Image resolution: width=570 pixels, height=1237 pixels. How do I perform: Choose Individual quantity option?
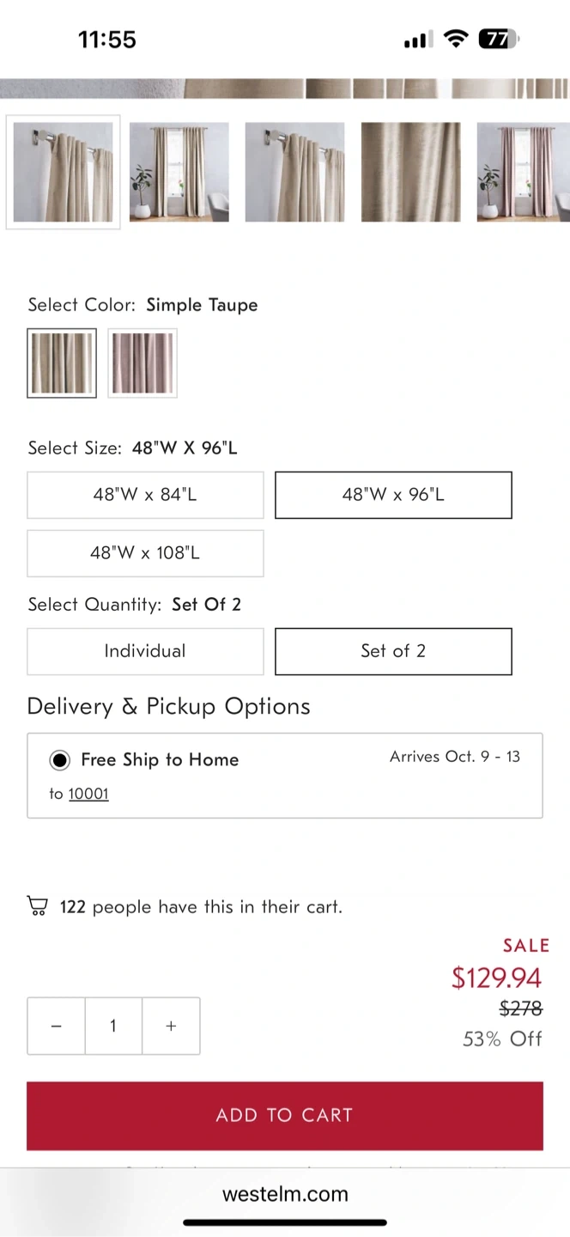pyautogui.click(x=145, y=651)
